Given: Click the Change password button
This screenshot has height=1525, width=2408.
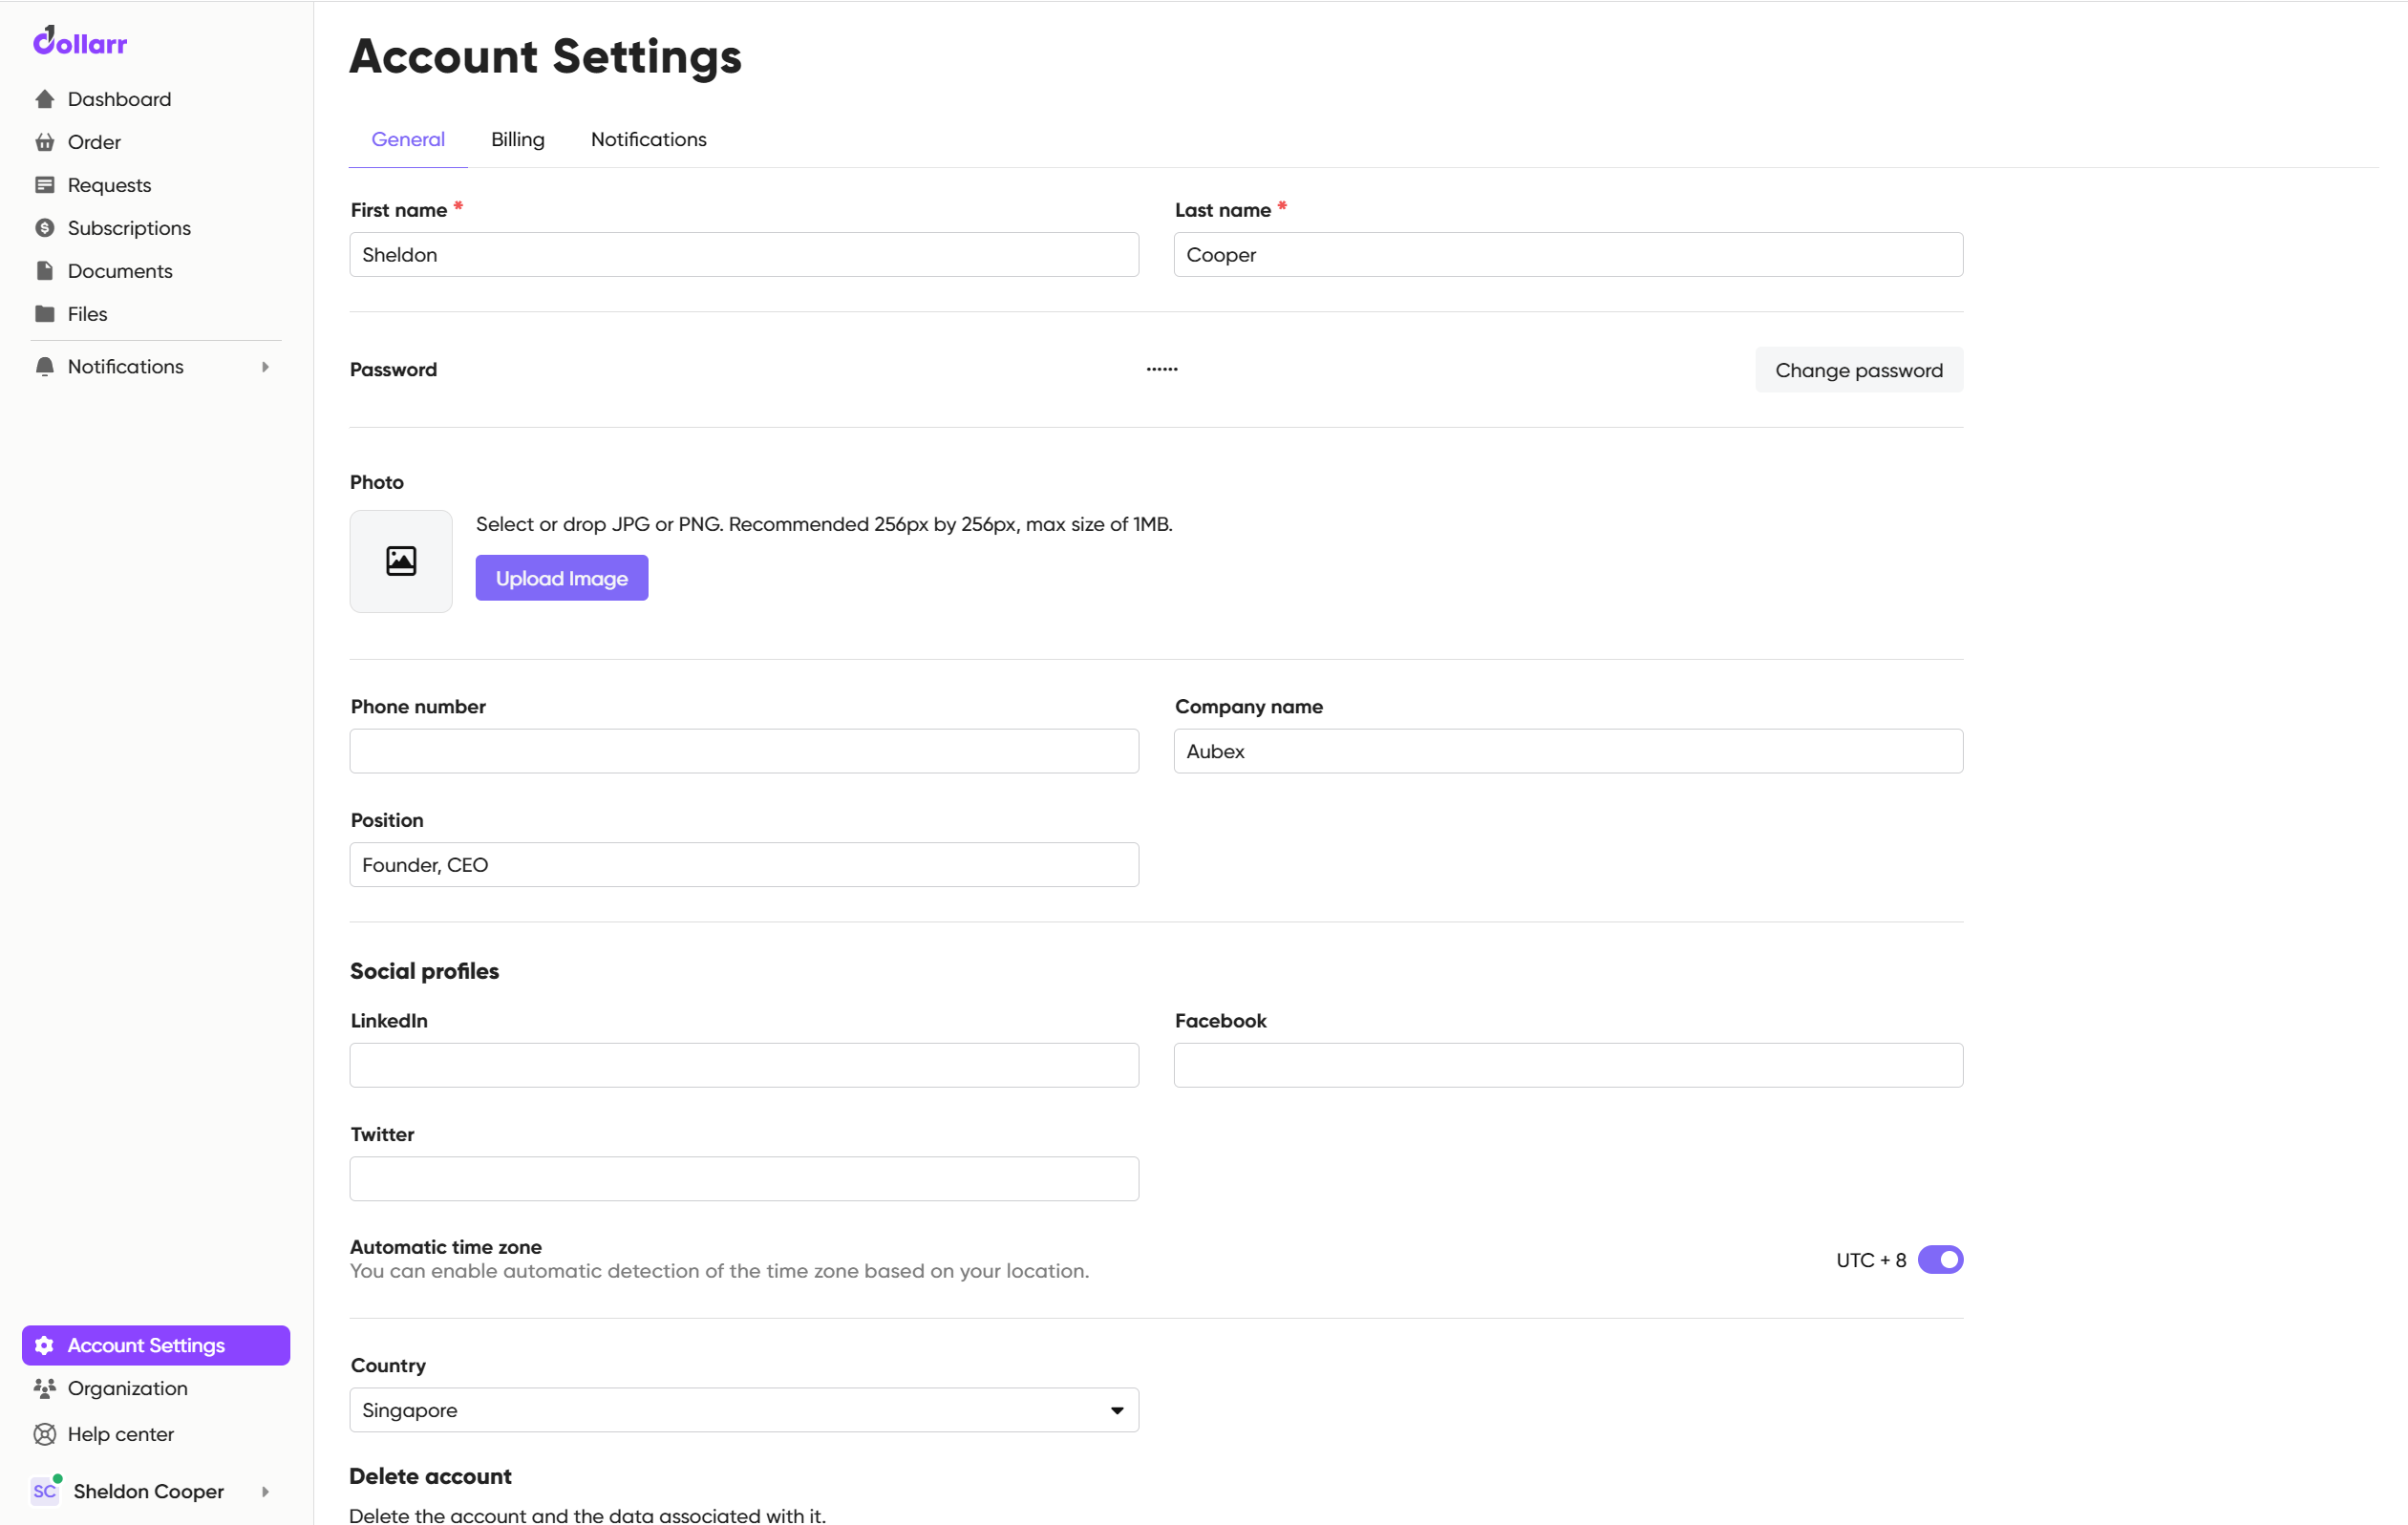Looking at the screenshot, I should click(x=1858, y=370).
